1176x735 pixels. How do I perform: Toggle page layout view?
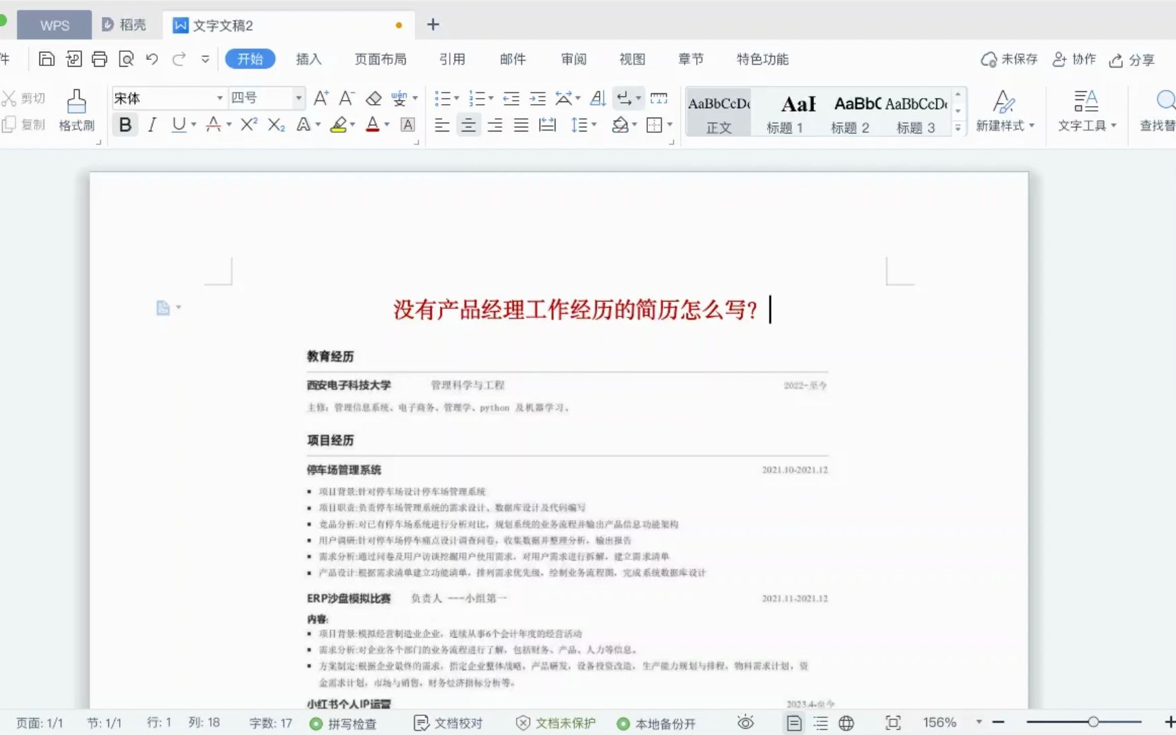[x=794, y=723]
